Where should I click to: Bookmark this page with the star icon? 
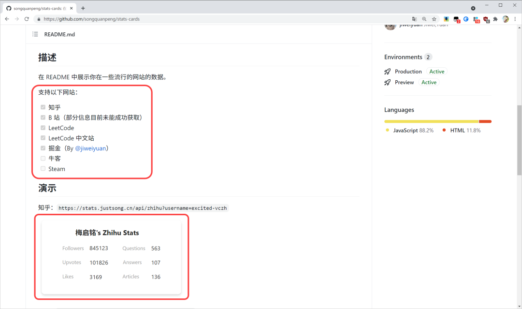pyautogui.click(x=434, y=19)
